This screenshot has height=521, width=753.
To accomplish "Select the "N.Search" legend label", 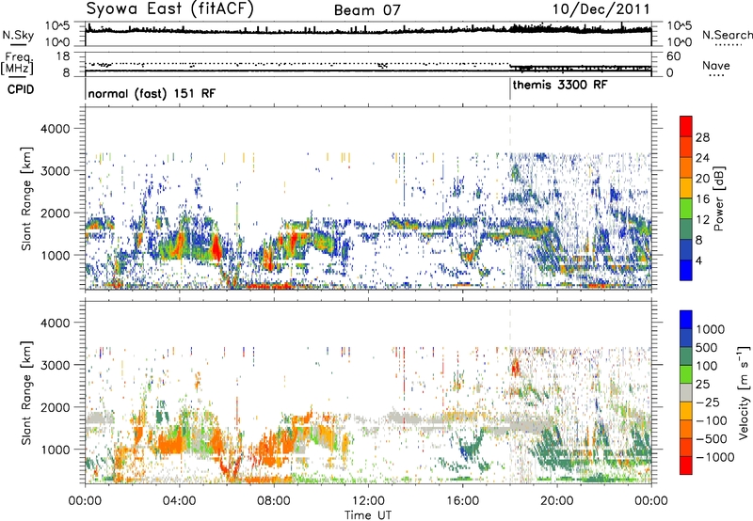I will pos(728,35).
